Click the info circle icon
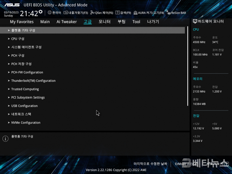This screenshot has width=232, height=174. [x=5, y=139]
